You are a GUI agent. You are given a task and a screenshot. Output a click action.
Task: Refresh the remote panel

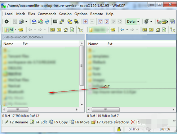164,30
